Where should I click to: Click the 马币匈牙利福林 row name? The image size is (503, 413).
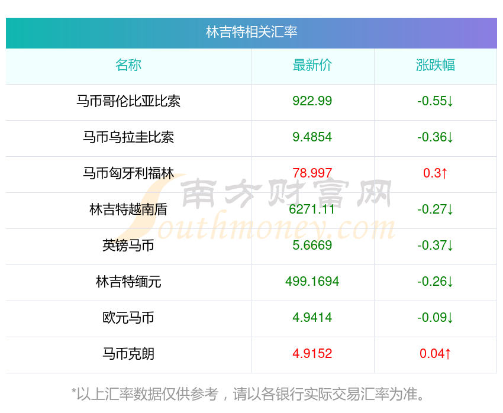[x=128, y=173]
